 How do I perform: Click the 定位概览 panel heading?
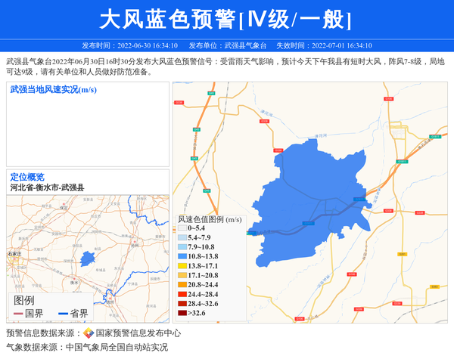27,177
